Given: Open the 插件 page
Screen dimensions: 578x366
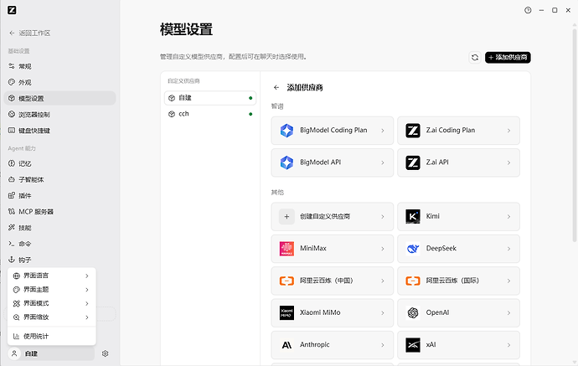Looking at the screenshot, I should [x=59, y=196].
